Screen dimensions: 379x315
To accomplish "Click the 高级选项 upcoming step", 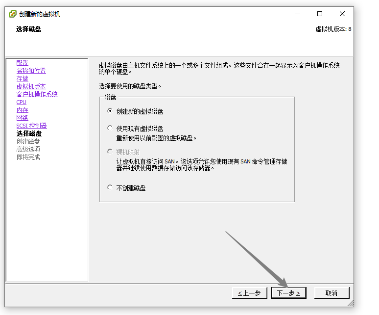I will 28,149.
